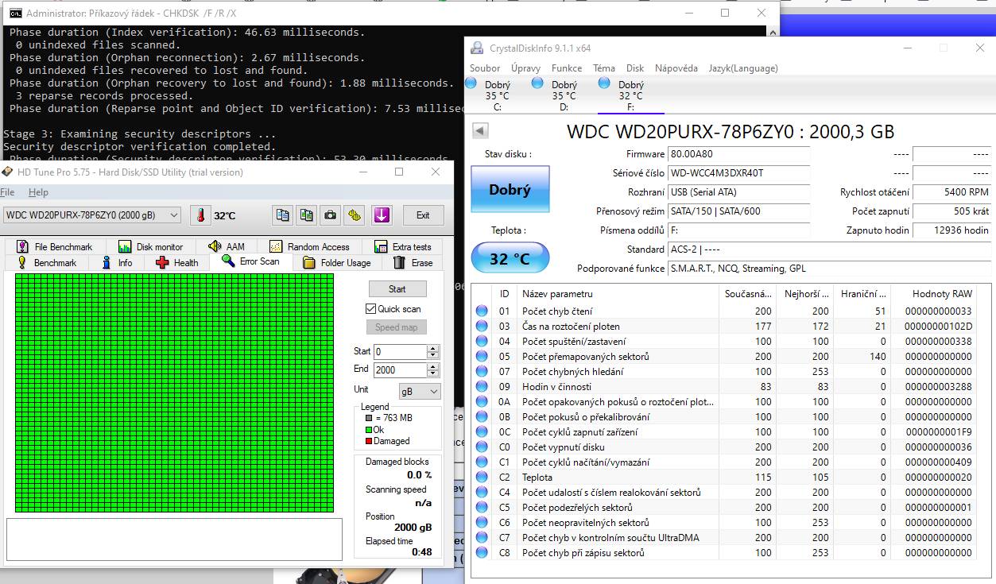Switch to the File Benchmark tab
Screen dimensions: 996x584
[55, 247]
